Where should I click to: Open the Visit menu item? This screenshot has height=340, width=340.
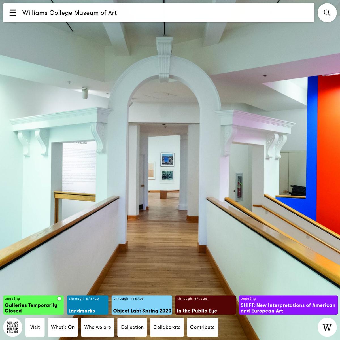point(35,327)
